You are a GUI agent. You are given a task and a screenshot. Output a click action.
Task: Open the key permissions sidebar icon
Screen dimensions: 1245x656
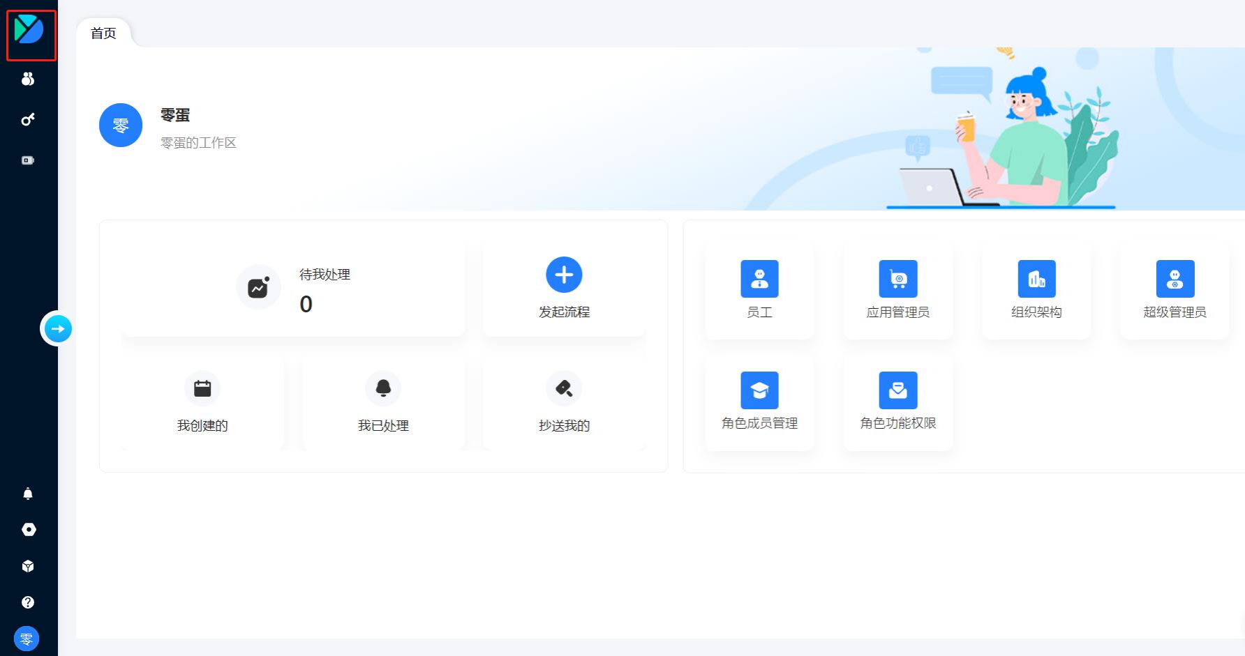pos(28,120)
